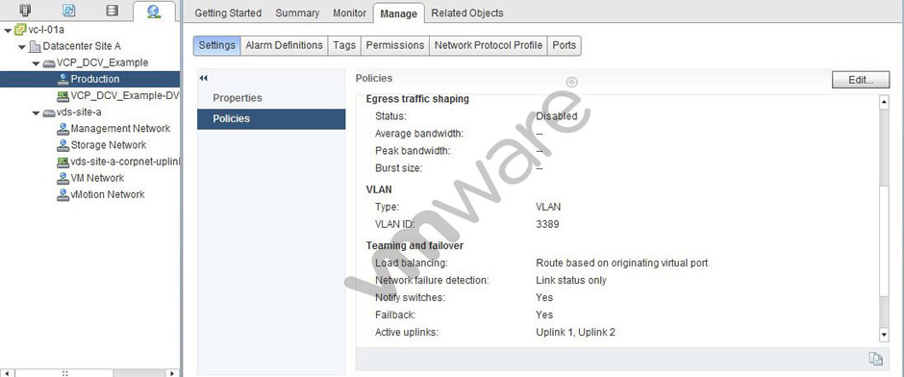
Task: Click the Production port group icon
Action: point(63,79)
